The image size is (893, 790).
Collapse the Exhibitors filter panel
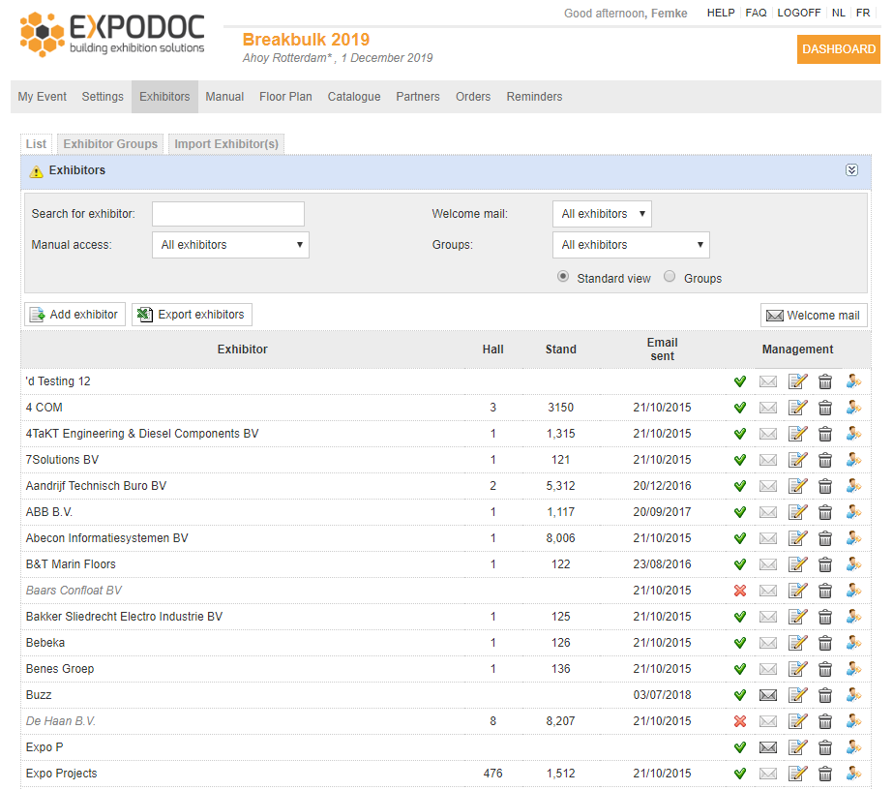tap(851, 170)
